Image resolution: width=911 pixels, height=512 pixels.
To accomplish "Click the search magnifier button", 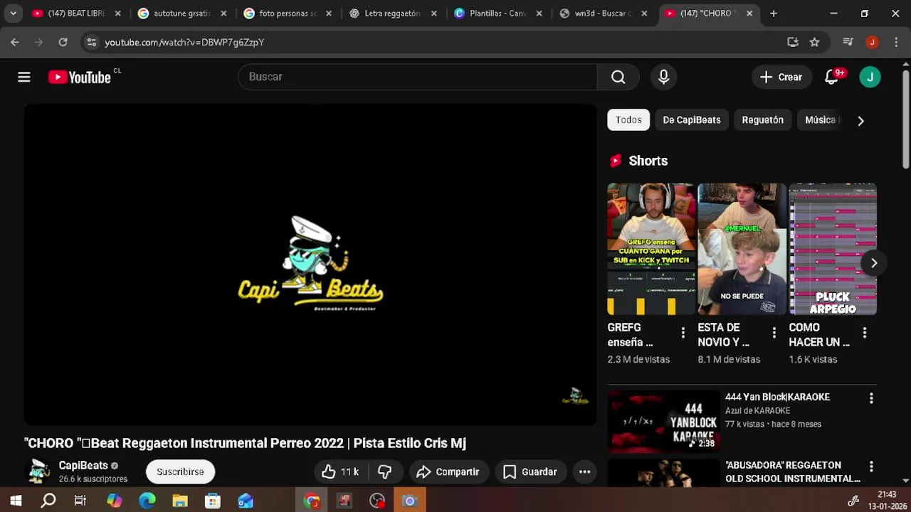I will 618,77.
